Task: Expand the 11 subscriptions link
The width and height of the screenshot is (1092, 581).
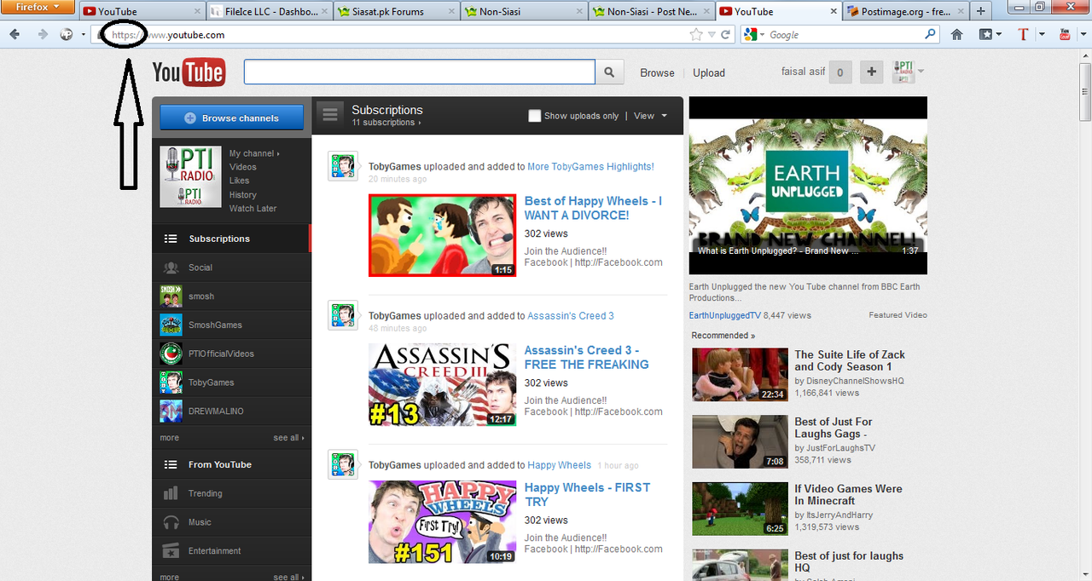Action: click(x=386, y=123)
